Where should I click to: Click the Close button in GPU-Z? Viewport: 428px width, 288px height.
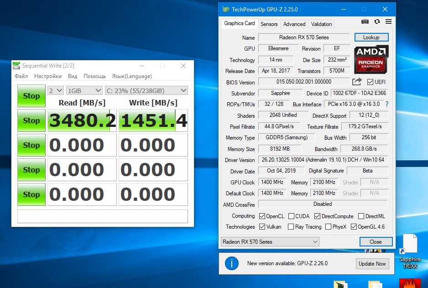coord(376,242)
